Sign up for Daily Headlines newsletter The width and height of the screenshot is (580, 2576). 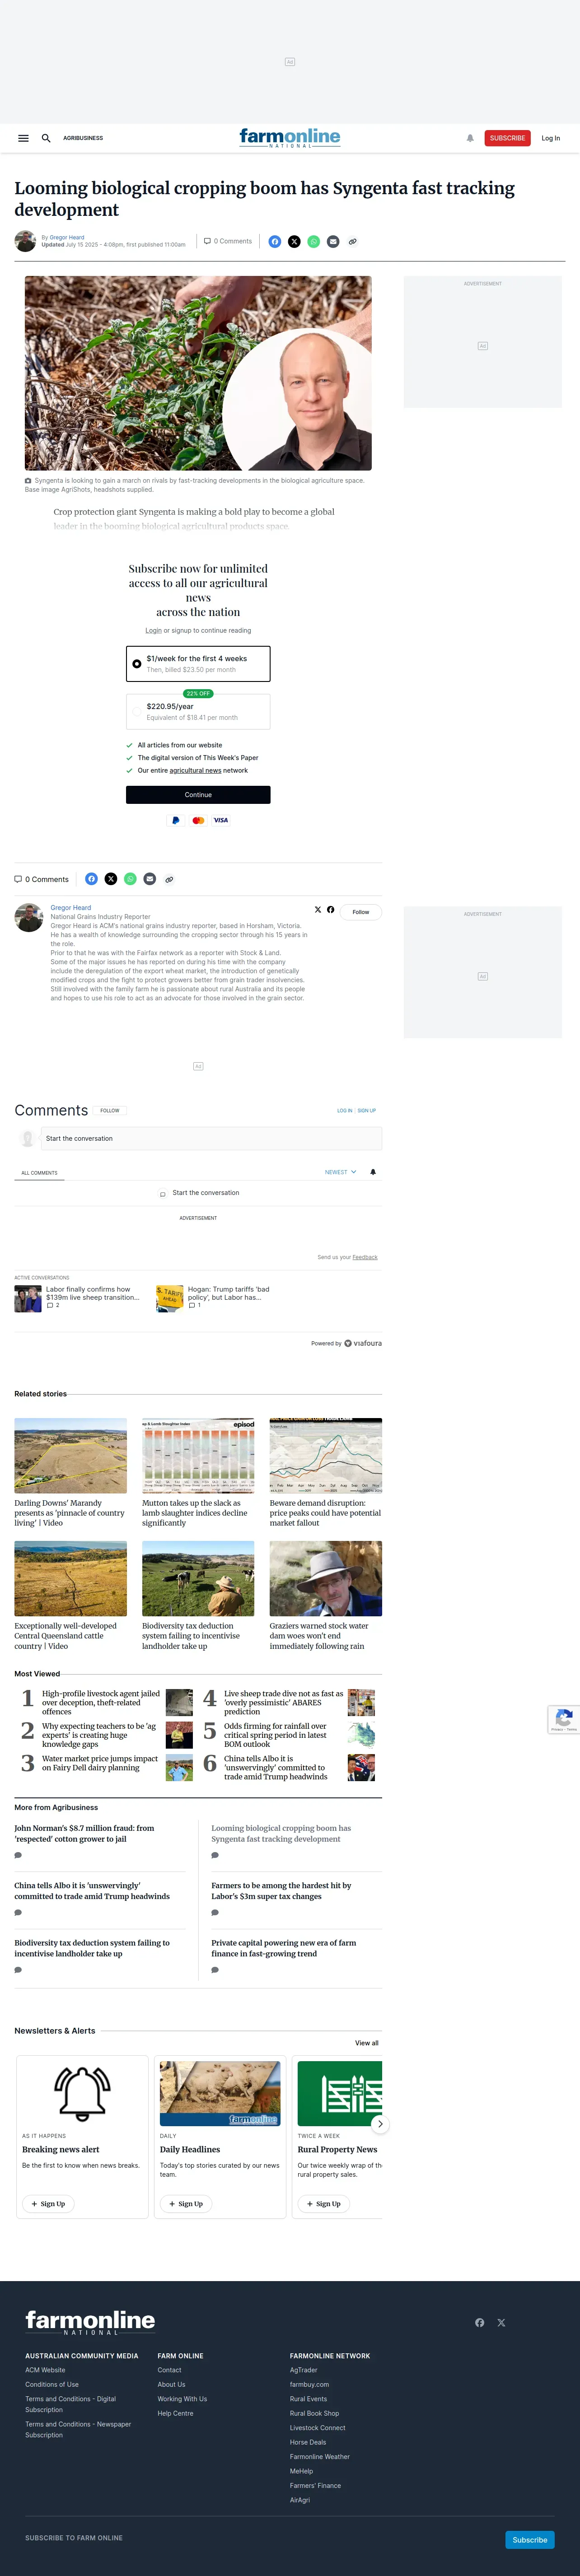(186, 2204)
